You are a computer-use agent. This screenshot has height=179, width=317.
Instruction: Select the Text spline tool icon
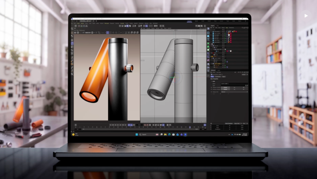pyautogui.click(x=208, y=39)
